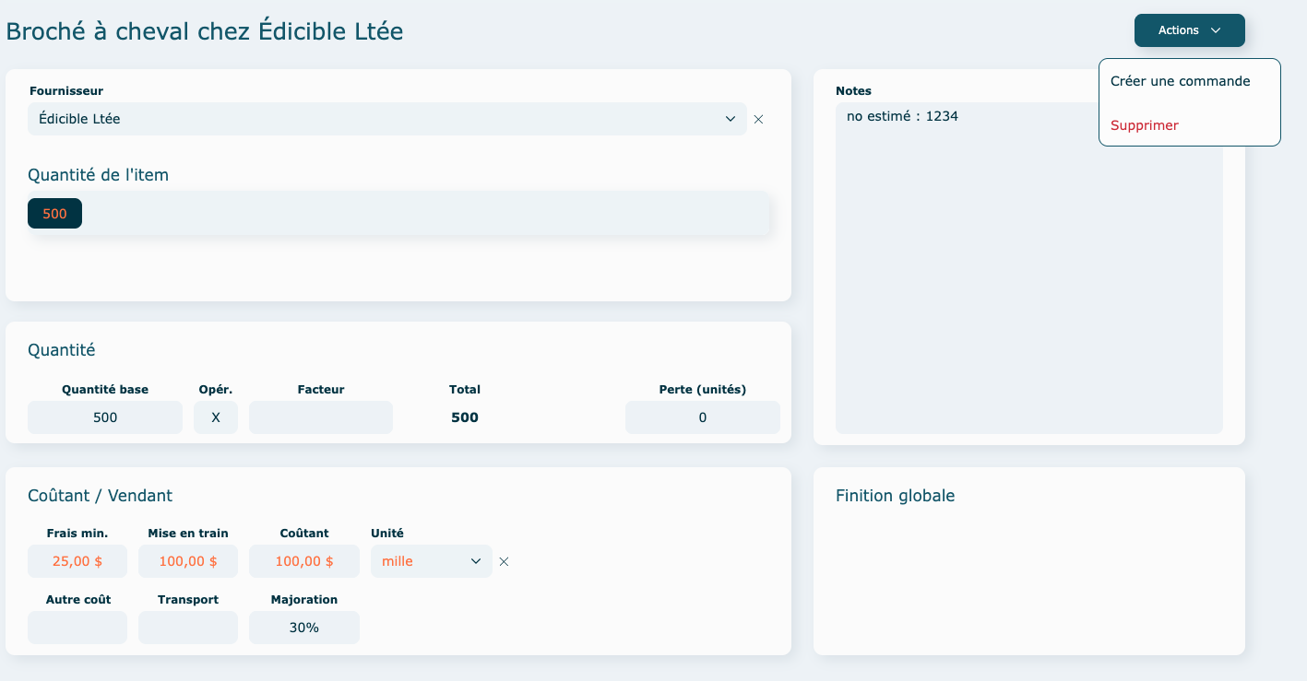Clear the Fournisseur selection with the X icon
Image resolution: width=1307 pixels, height=681 pixels.
[758, 119]
